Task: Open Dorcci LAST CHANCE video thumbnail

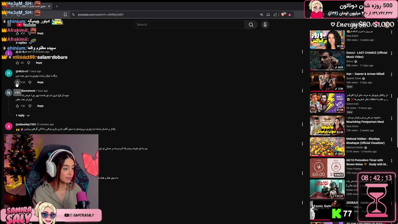Action: (327, 60)
